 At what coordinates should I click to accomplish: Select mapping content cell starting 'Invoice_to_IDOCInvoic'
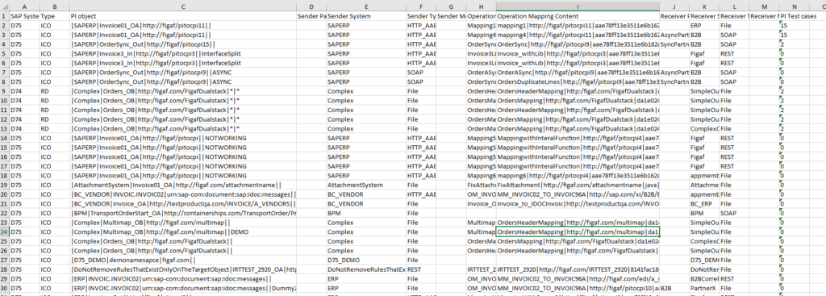[x=578, y=203]
